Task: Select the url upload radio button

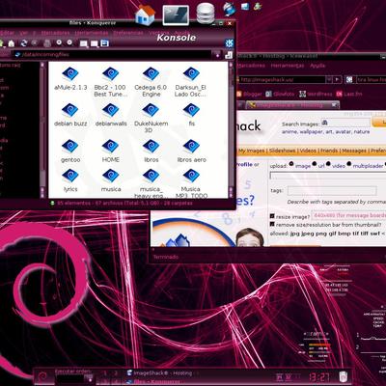Action: (315, 164)
